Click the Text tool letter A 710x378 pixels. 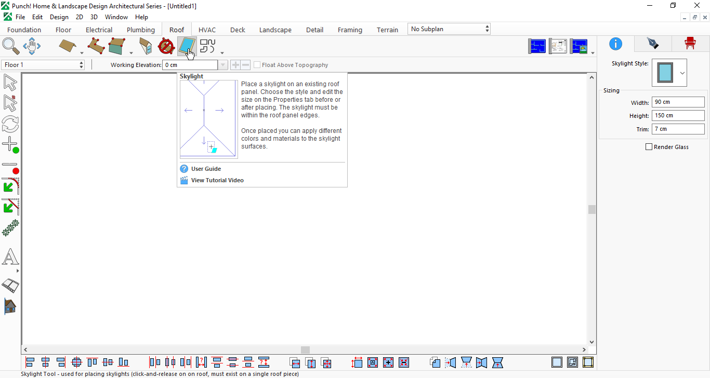10,257
